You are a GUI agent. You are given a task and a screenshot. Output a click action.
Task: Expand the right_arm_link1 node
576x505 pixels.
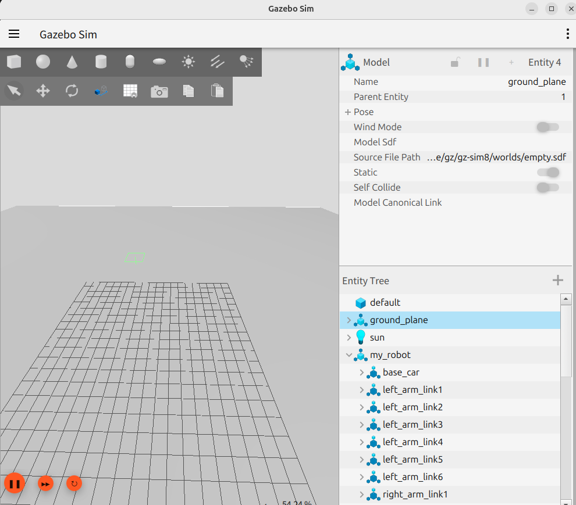[x=361, y=495]
